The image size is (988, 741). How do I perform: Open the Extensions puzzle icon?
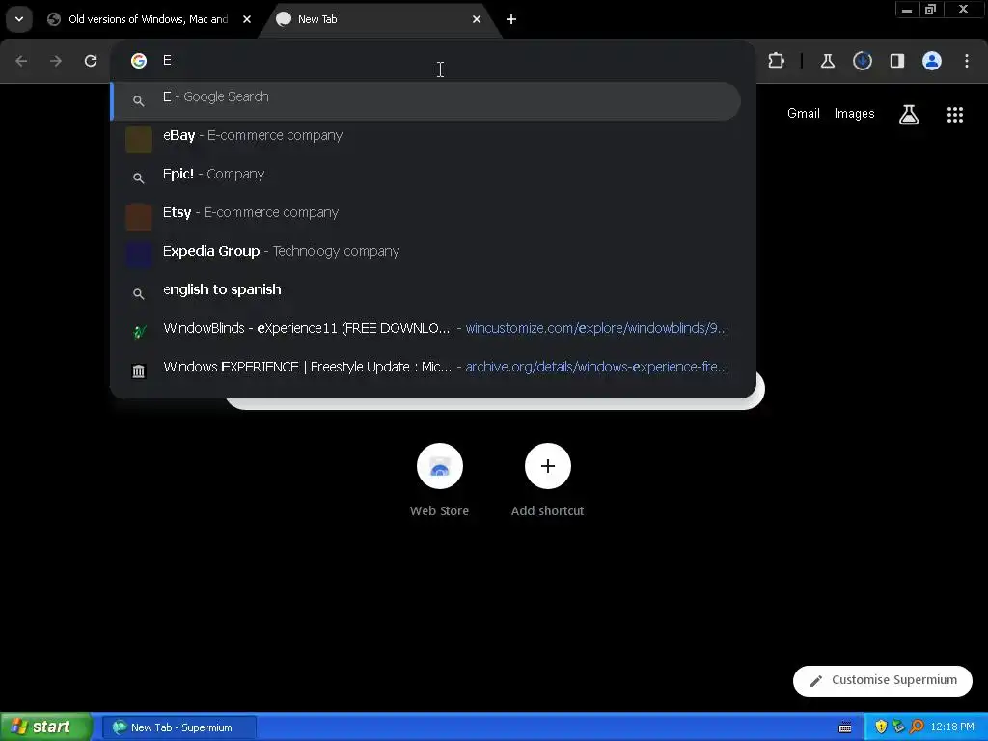coord(777,61)
